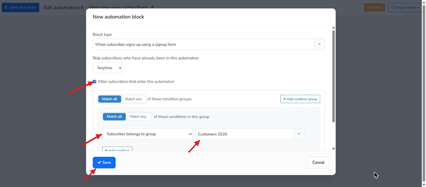The height and width of the screenshot is (187, 426).
Task: Click the Add condition button
Action: [117, 149]
